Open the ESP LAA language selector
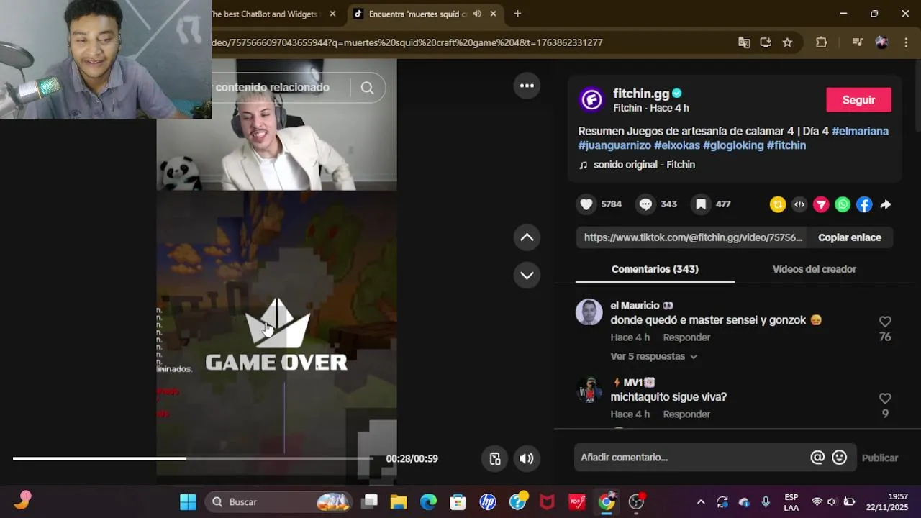The image size is (921, 518). [791, 501]
